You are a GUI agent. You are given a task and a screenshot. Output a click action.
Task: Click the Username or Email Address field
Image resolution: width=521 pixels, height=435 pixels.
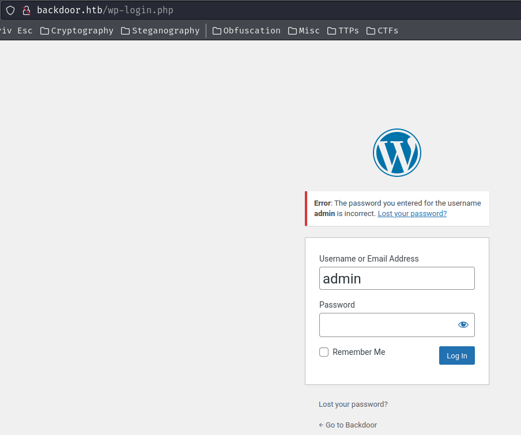tap(397, 278)
